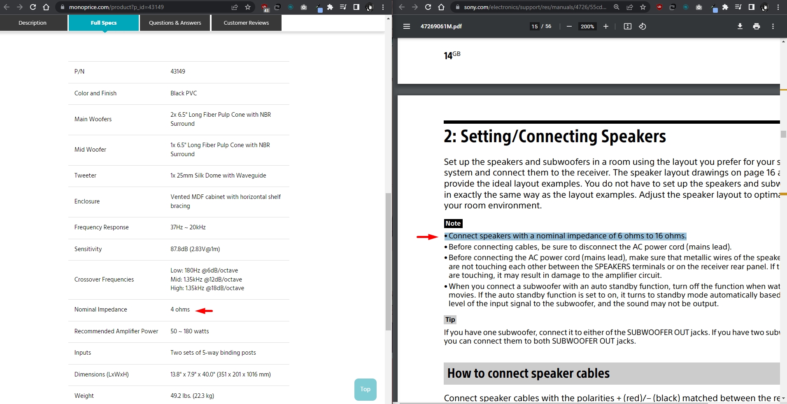787x404 pixels.
Task: Click the Top button
Action: [365, 389]
